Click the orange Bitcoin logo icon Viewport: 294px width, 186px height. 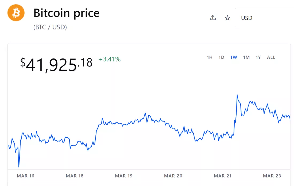(x=16, y=12)
